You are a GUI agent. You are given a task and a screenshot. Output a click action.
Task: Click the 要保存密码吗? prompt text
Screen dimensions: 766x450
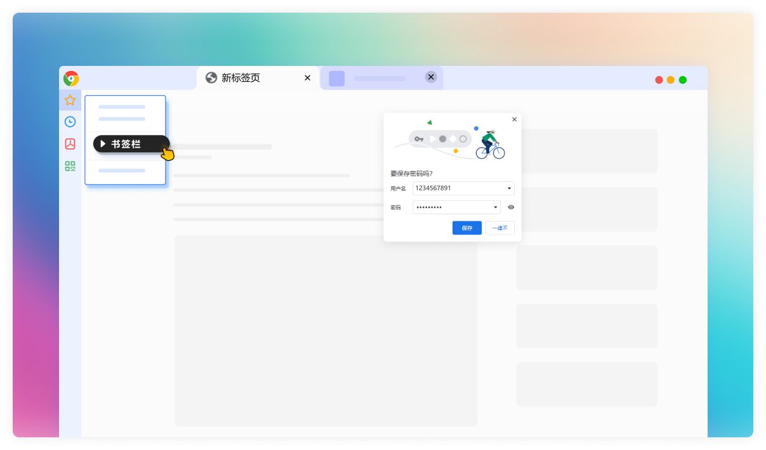click(411, 173)
